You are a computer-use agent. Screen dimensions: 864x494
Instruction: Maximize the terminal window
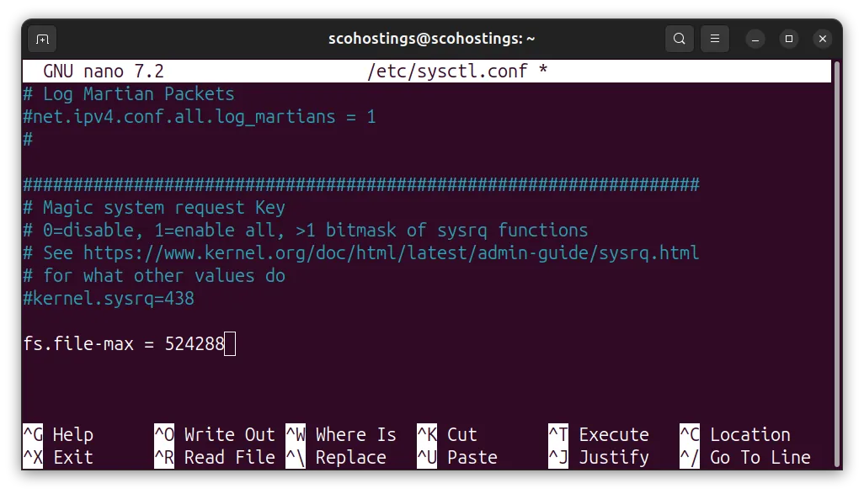pos(789,39)
